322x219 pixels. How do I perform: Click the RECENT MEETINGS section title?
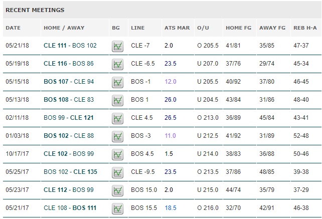click(x=35, y=10)
